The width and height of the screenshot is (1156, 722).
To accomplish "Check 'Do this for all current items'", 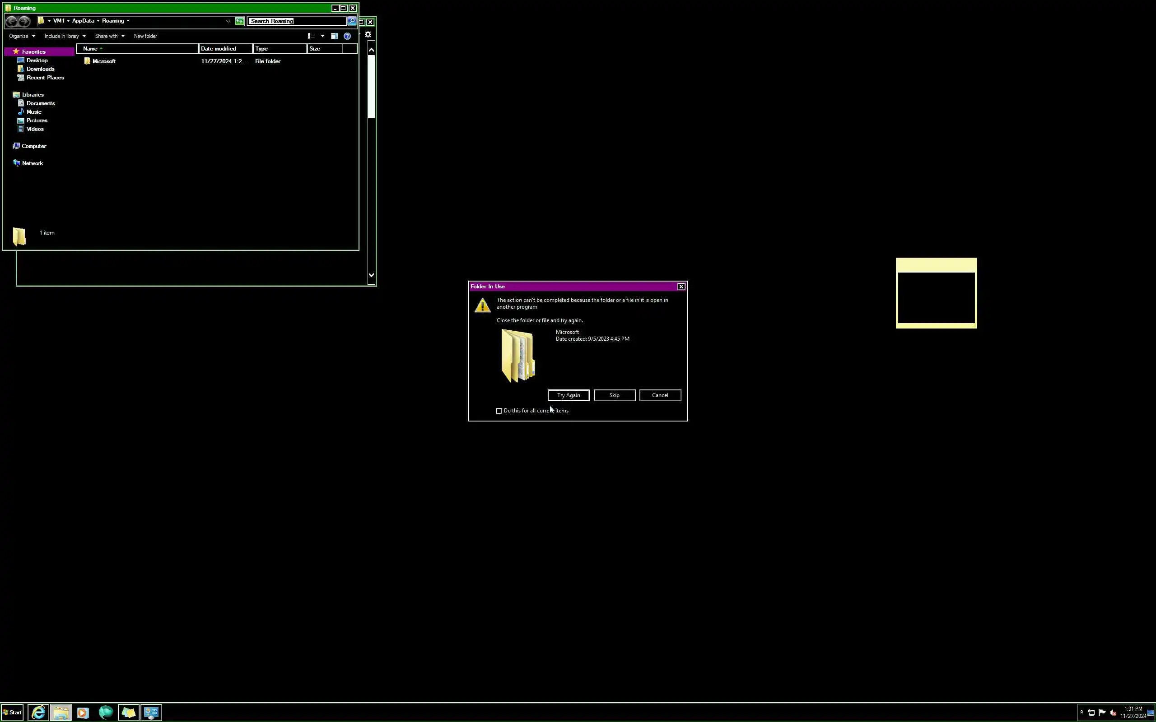I will point(499,411).
